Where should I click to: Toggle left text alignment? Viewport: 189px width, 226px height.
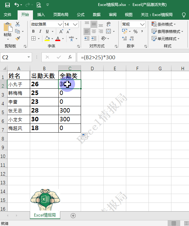coord(87,31)
